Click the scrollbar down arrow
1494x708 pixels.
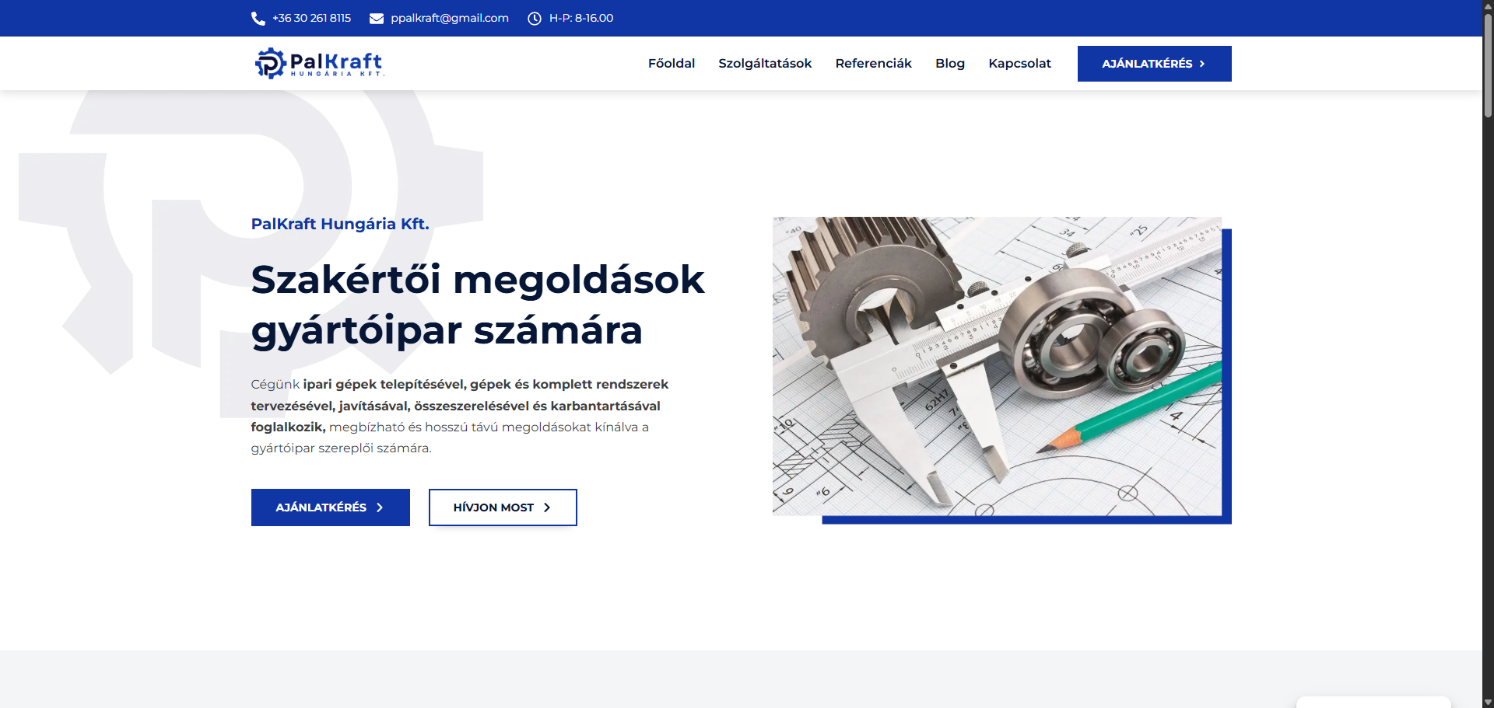pos(1488,703)
